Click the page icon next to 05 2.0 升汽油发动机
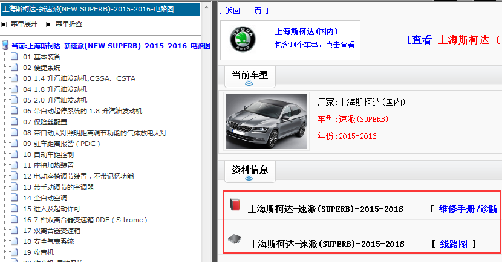The width and height of the screenshot is (502, 262). coord(14,100)
